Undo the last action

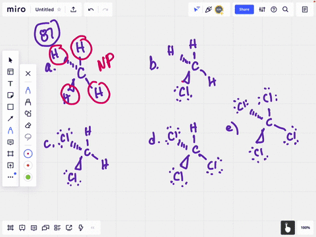(91, 9)
